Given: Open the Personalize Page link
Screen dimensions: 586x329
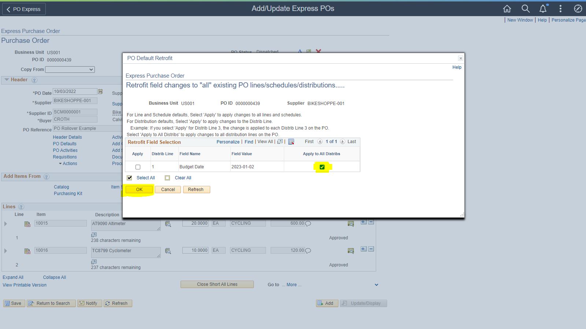Looking at the screenshot, I should click(x=569, y=20).
